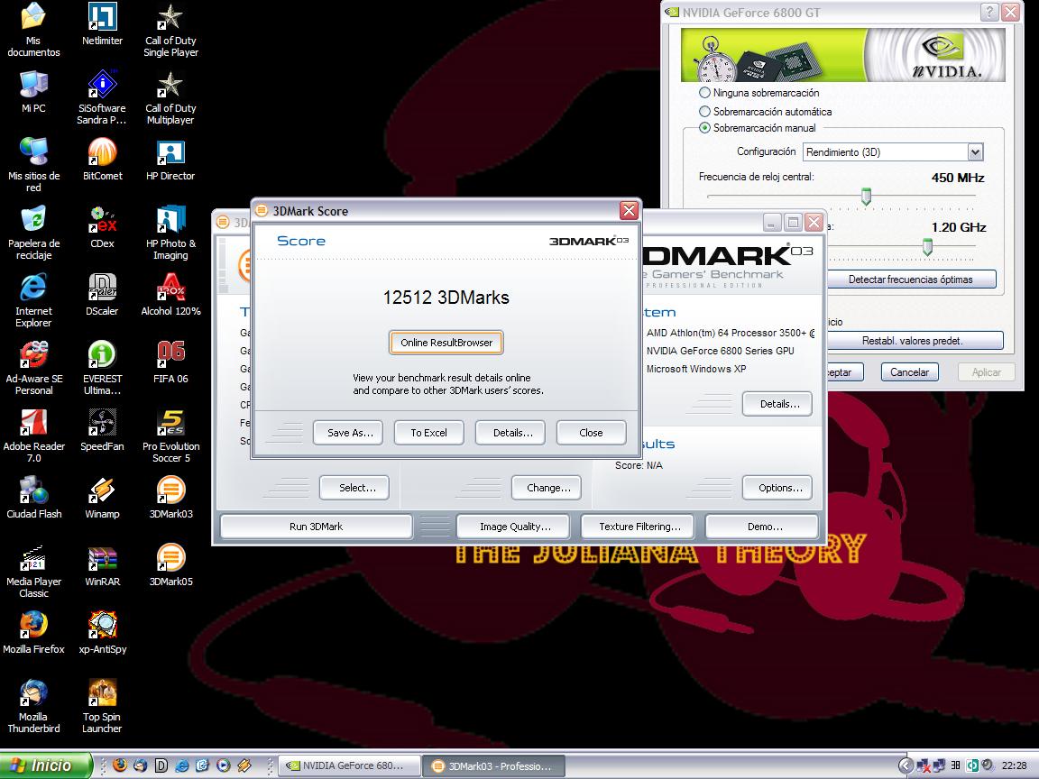Click Firefox quick launch icon
This screenshot has width=1039, height=779.
point(120,765)
